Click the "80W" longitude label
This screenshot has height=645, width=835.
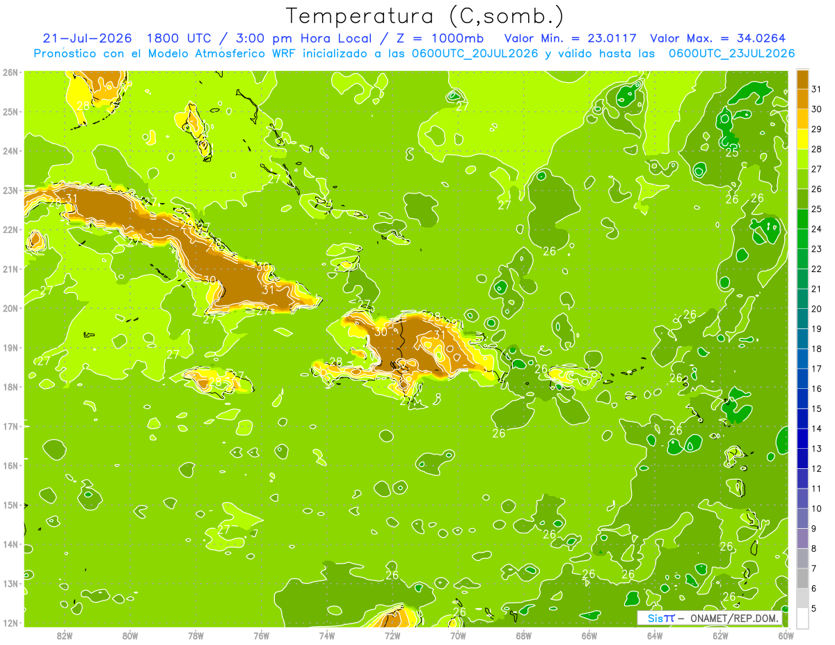(130, 635)
